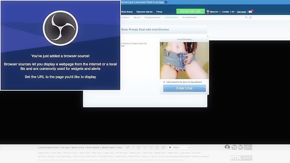Click the Facebook icon in the footer

click(x=133, y=147)
